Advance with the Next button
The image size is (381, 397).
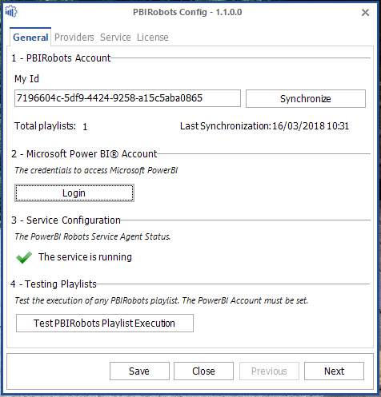[x=334, y=371]
